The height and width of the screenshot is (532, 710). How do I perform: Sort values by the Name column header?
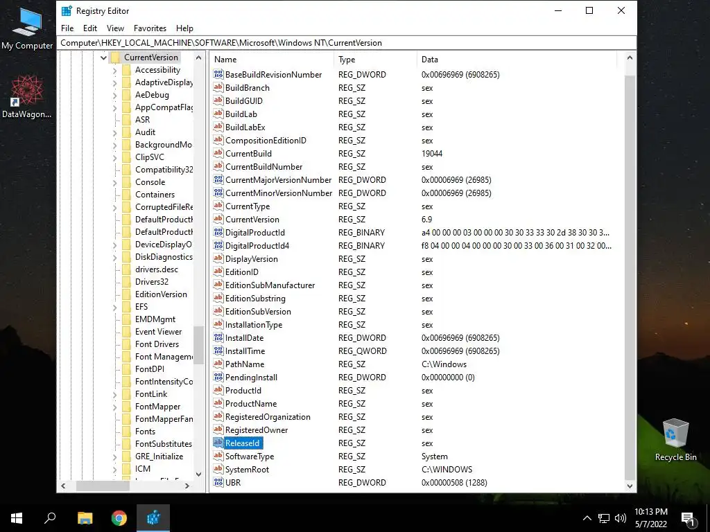(272, 60)
